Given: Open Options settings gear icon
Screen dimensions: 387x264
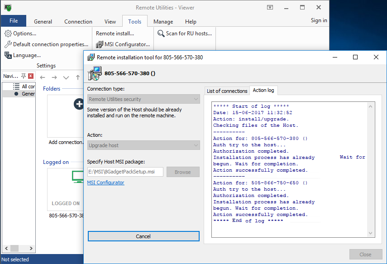Looking at the screenshot, I should click(8, 34).
